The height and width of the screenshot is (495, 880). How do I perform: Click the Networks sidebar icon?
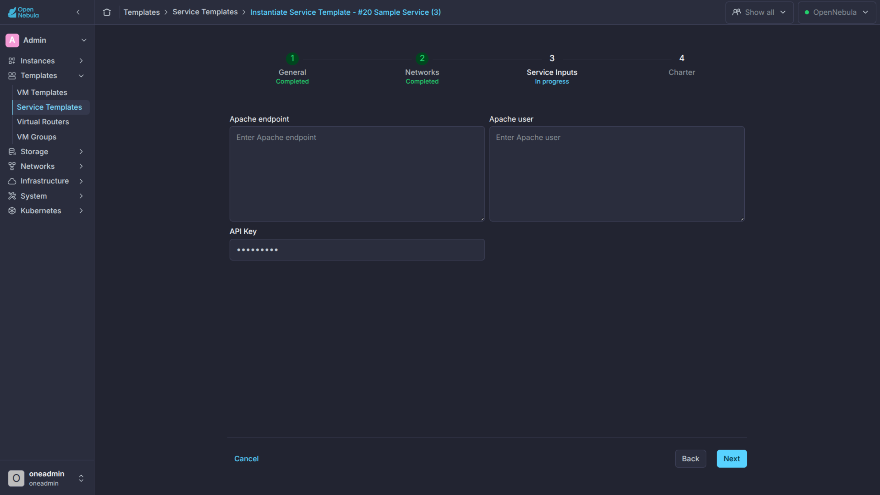click(x=12, y=166)
